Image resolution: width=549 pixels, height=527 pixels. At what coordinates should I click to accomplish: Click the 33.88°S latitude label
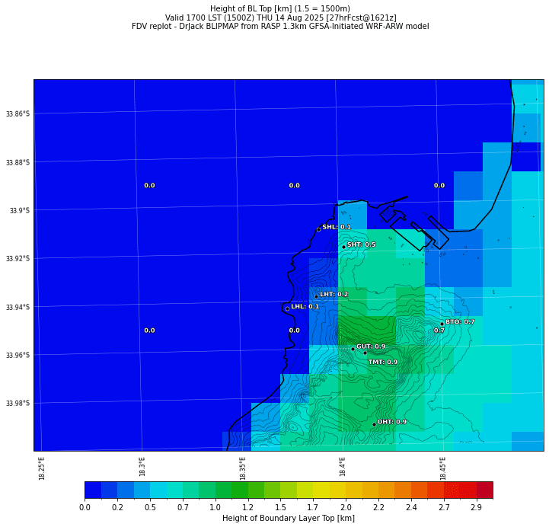click(x=18, y=162)
